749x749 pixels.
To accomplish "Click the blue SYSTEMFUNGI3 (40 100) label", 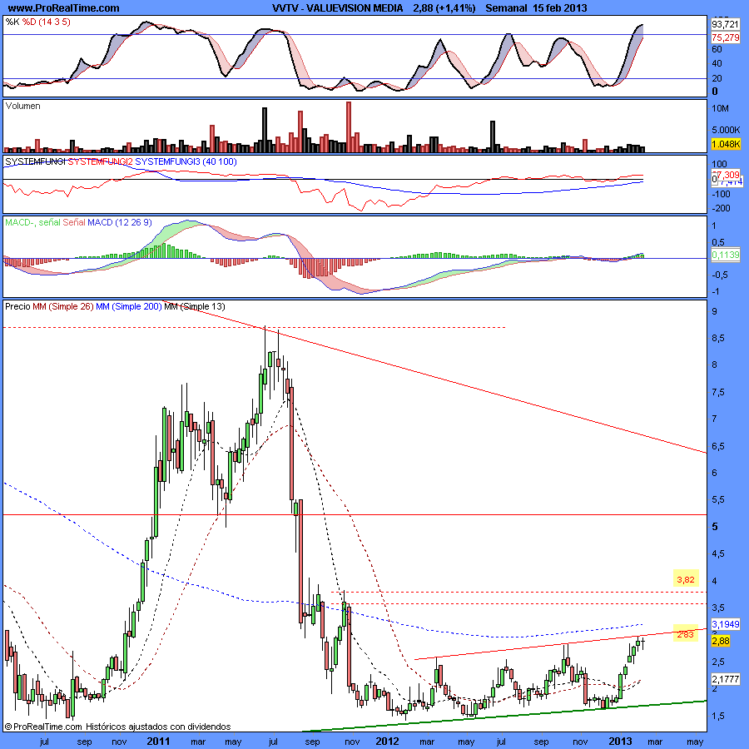I will pyautogui.click(x=186, y=162).
